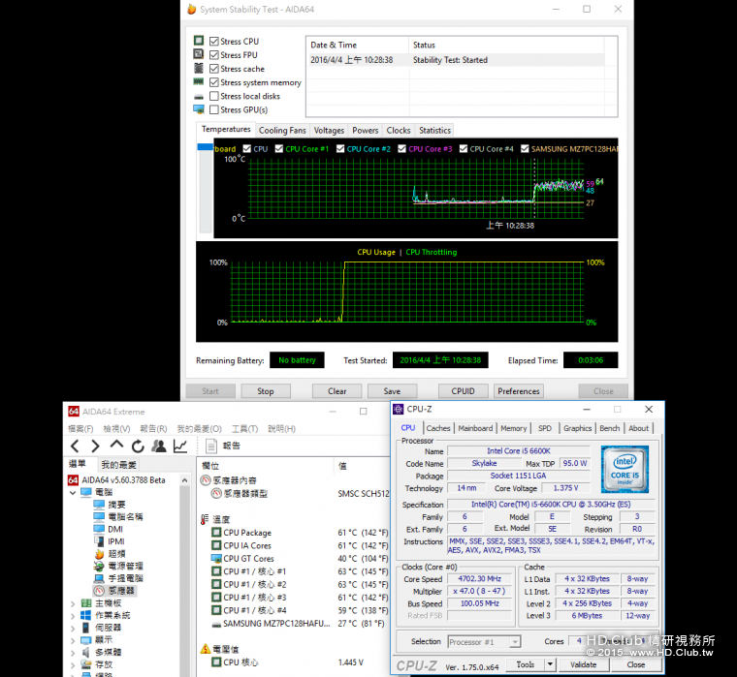The image size is (737, 677).
Task: Click the Back arrow in AIDA64 toolbar
Action: coord(75,446)
